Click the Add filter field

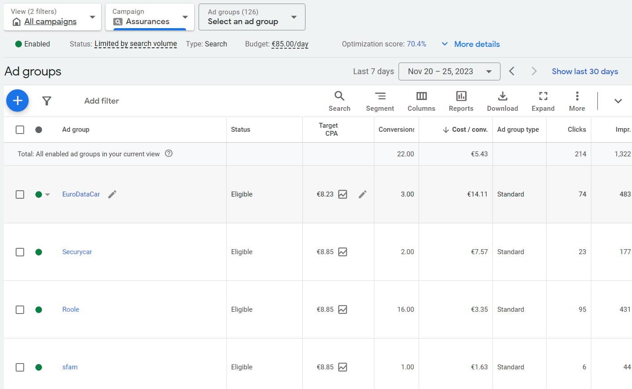pyautogui.click(x=102, y=101)
